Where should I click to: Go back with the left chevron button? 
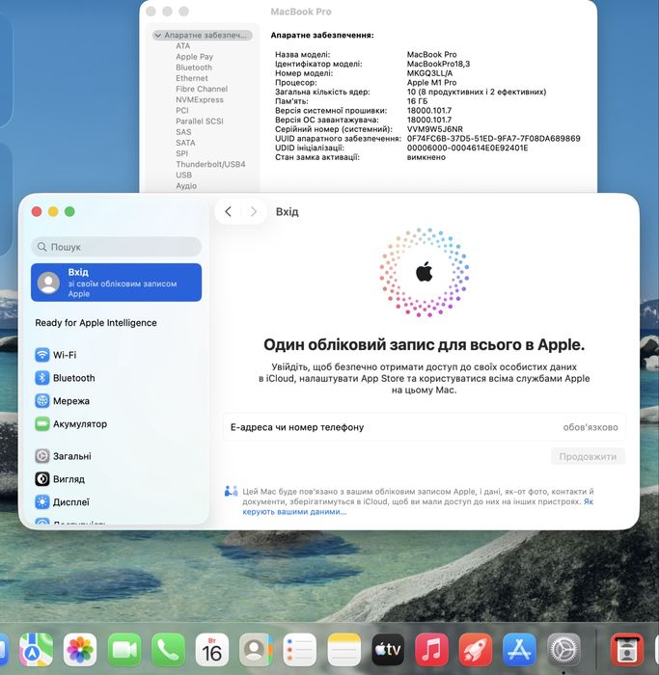(229, 211)
